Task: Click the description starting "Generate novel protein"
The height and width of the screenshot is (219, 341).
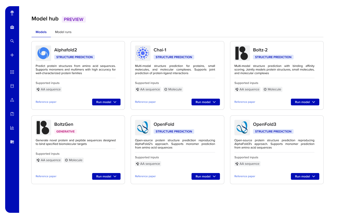Action: [x=76, y=142]
